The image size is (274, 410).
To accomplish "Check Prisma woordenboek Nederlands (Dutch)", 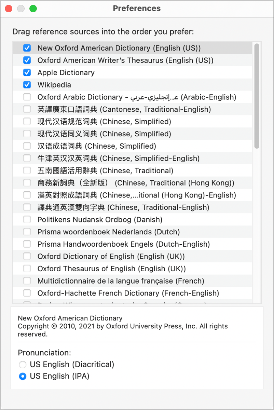I will [27, 232].
